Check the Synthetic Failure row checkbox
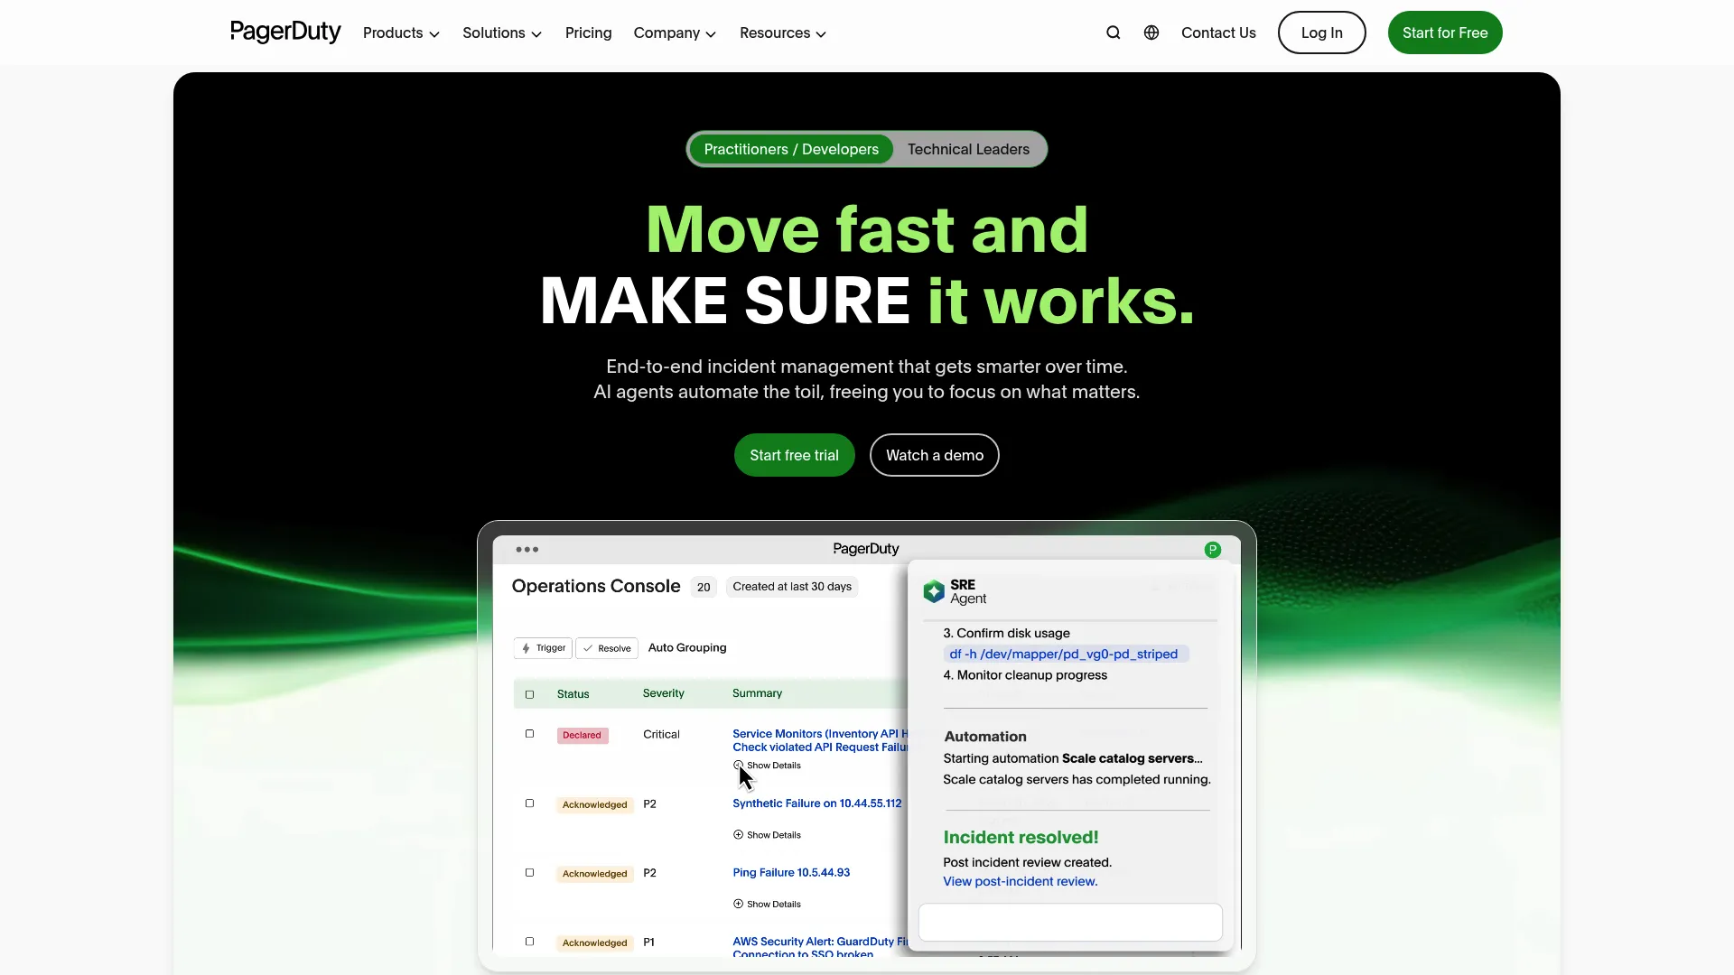Viewport: 1734px width, 975px height. 530,803
